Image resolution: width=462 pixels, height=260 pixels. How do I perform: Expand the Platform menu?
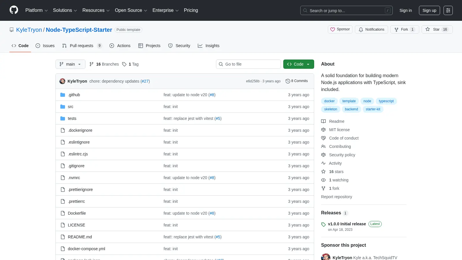click(x=36, y=10)
